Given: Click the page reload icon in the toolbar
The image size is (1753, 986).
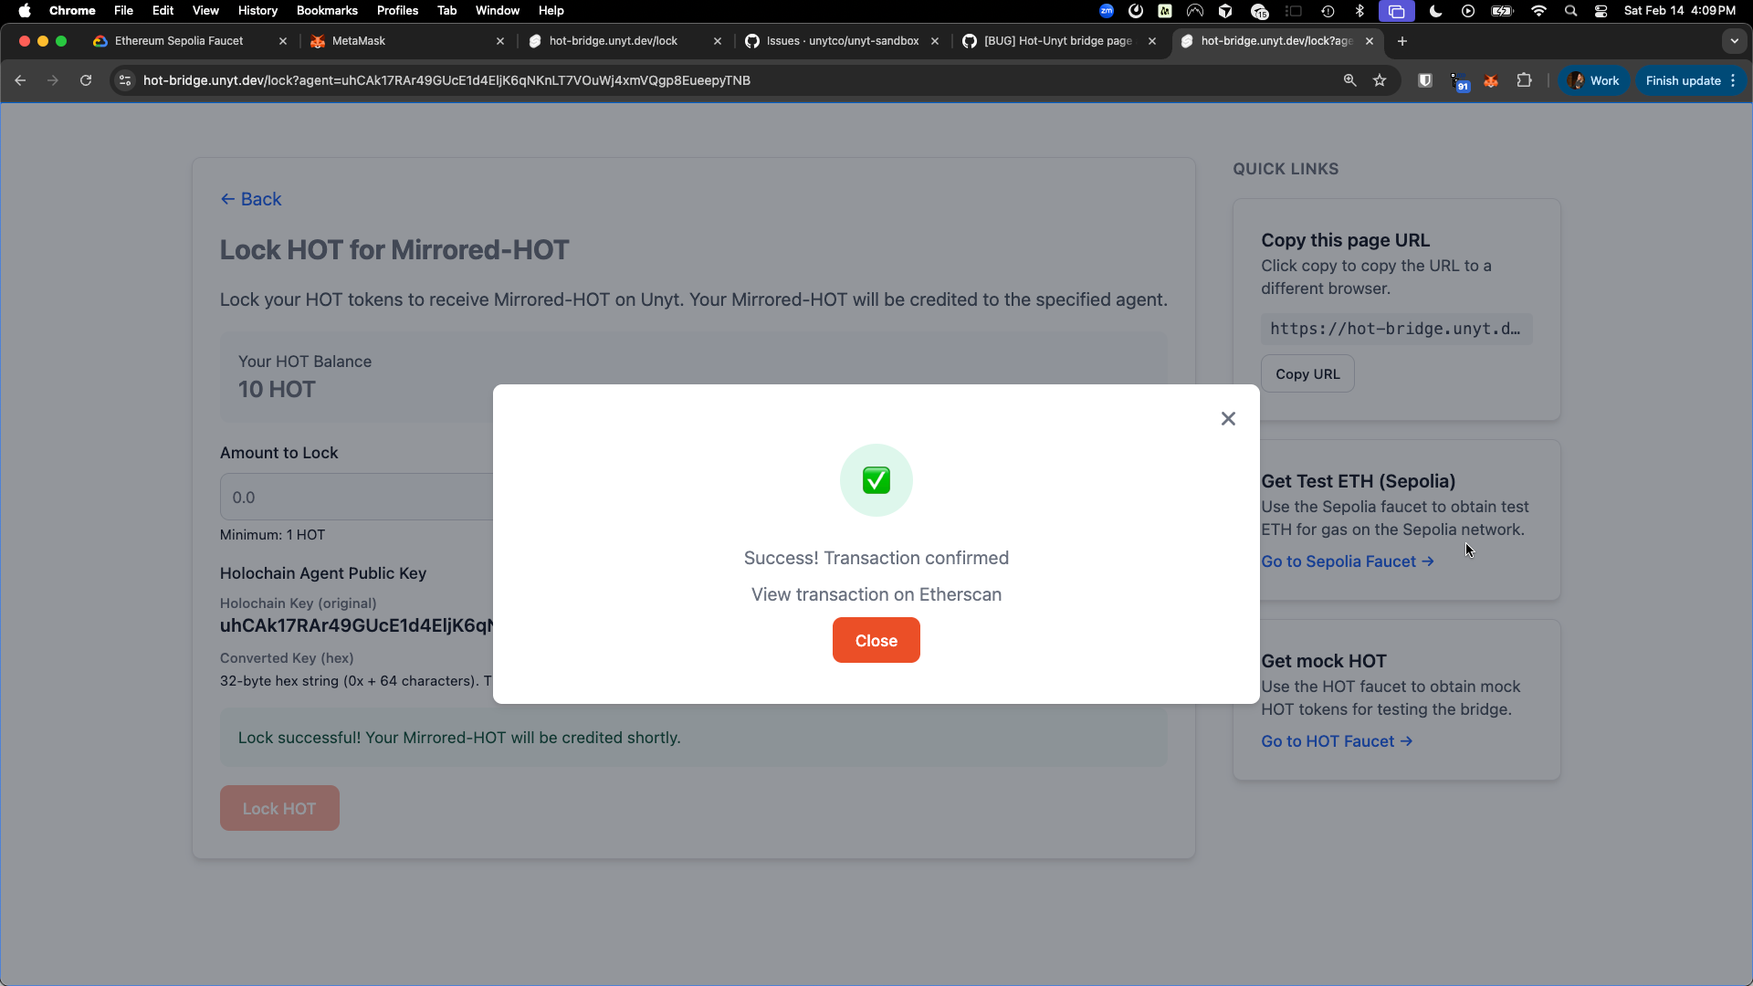Looking at the screenshot, I should point(85,80).
